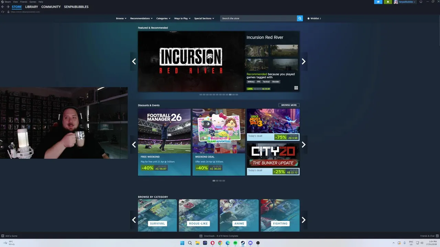Image resolution: width=440 pixels, height=247 pixels.
Task: Advance Discounts & Events carousel right arrow
Action: (x=303, y=144)
